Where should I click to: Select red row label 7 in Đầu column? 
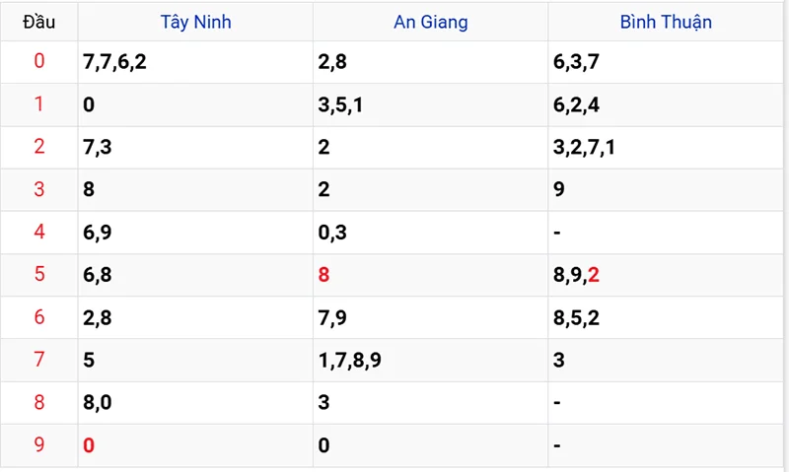tap(39, 360)
